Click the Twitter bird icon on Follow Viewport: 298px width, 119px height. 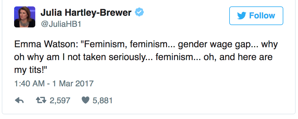241,16
